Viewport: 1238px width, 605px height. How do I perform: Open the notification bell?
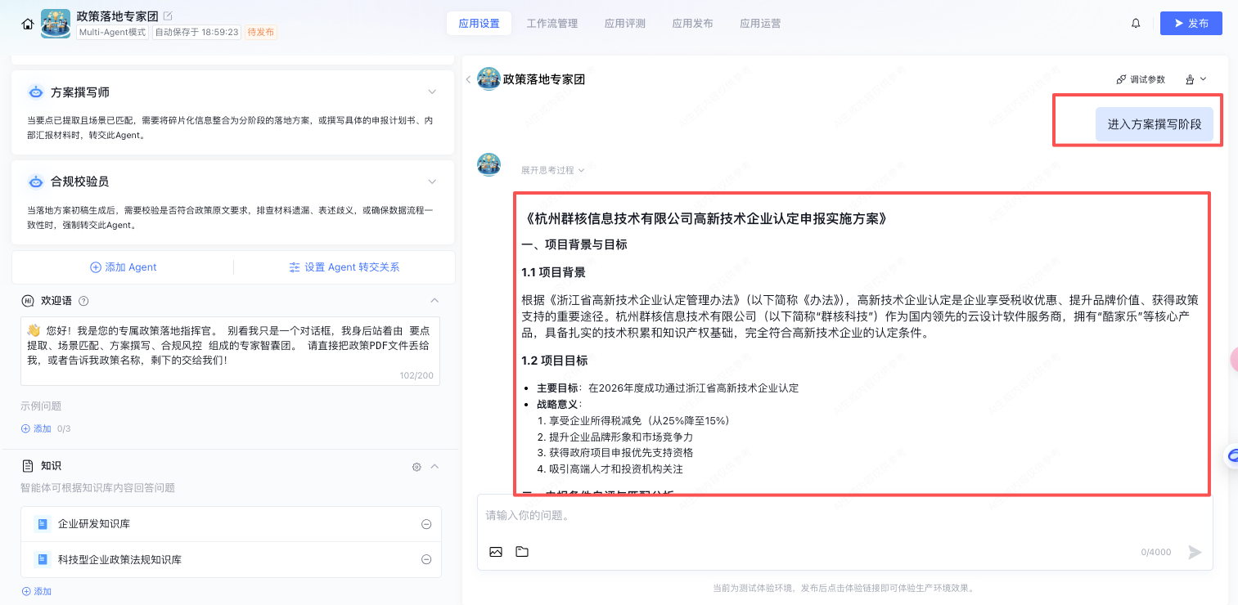pyautogui.click(x=1136, y=24)
